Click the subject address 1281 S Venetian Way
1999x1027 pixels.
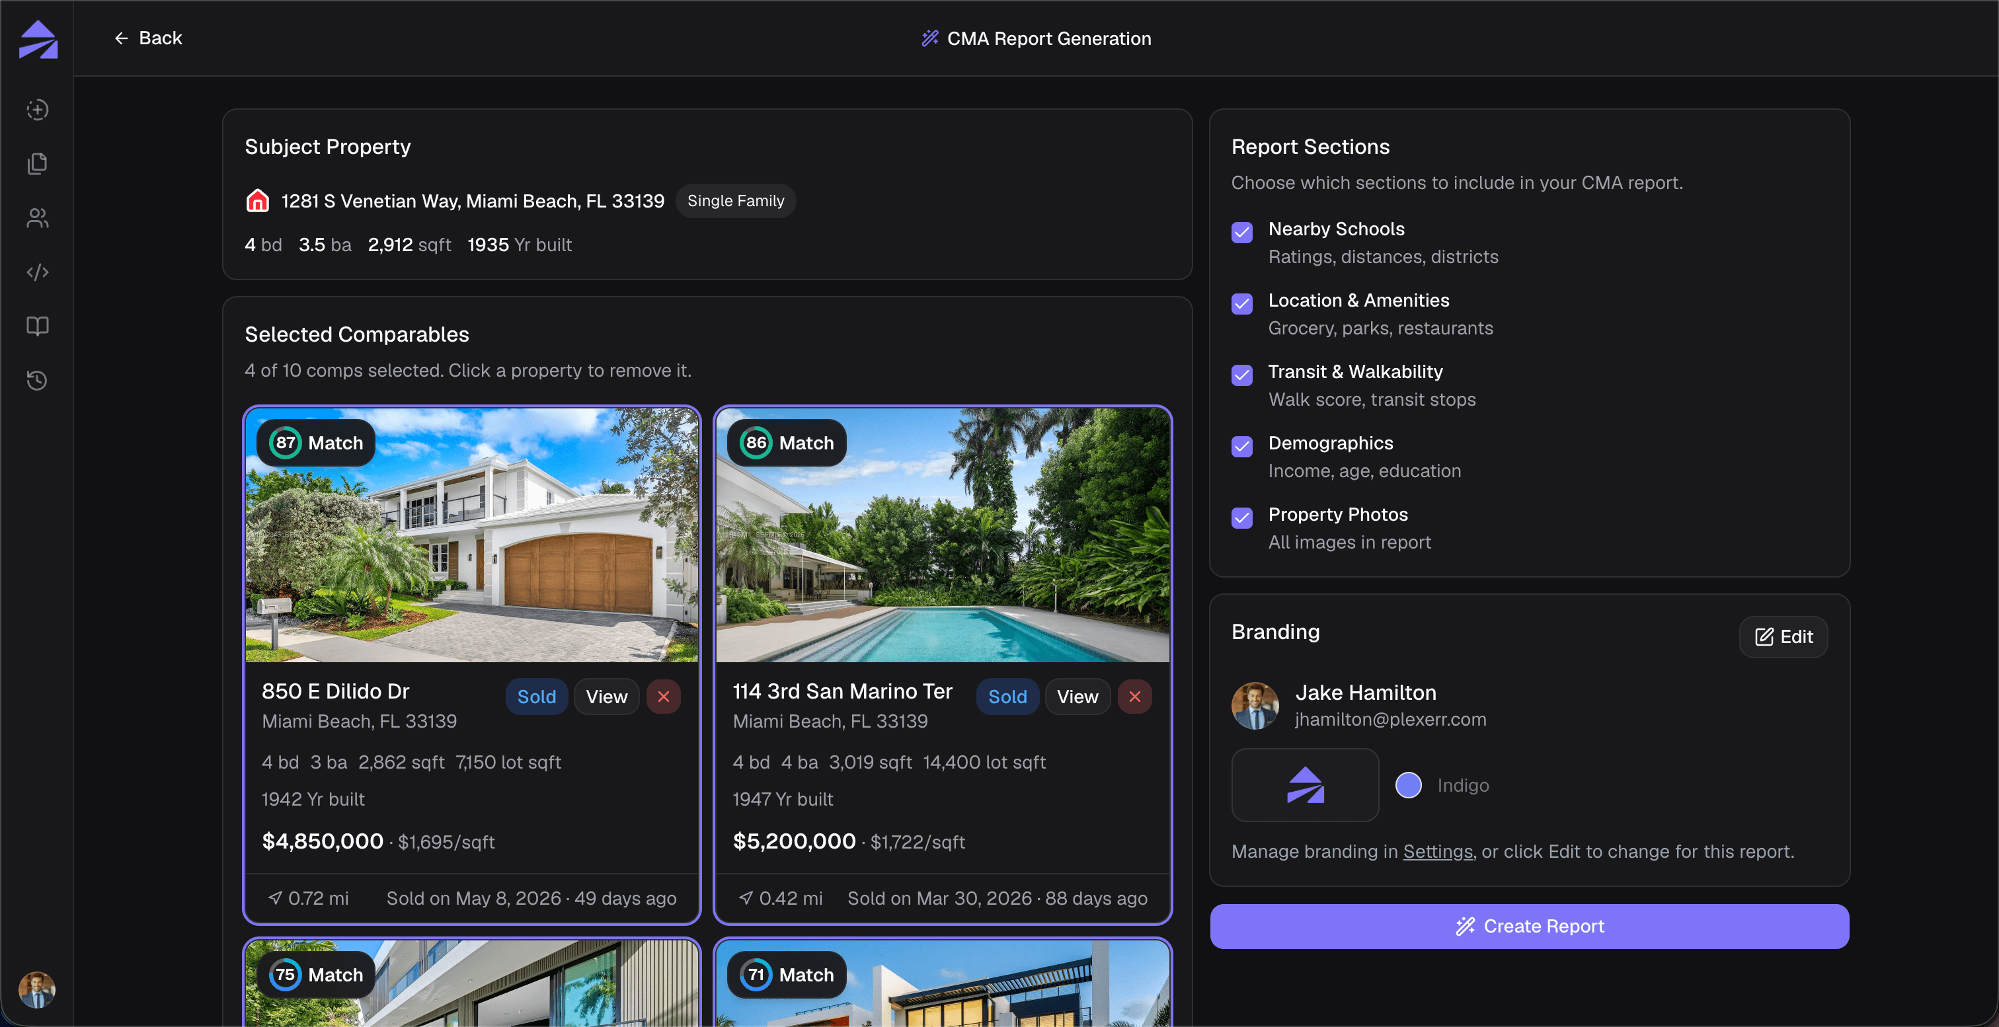coord(473,201)
